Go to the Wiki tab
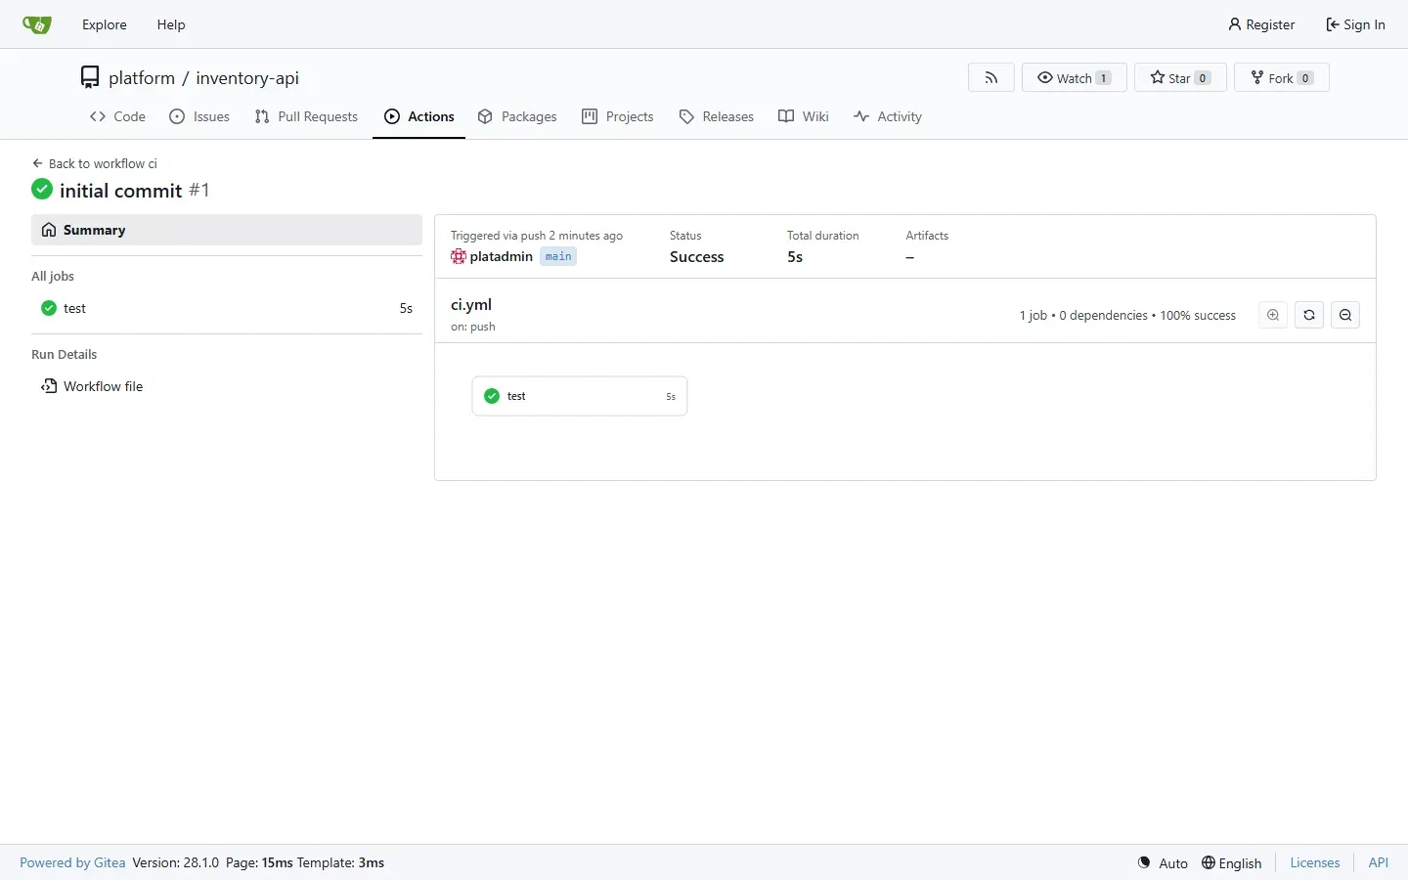 tap(804, 116)
